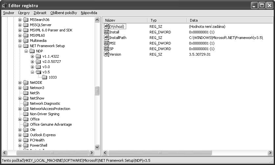The width and height of the screenshot is (275, 165).
Task: Click tree pane scroll left arrow
Action: click(x=5, y=153)
